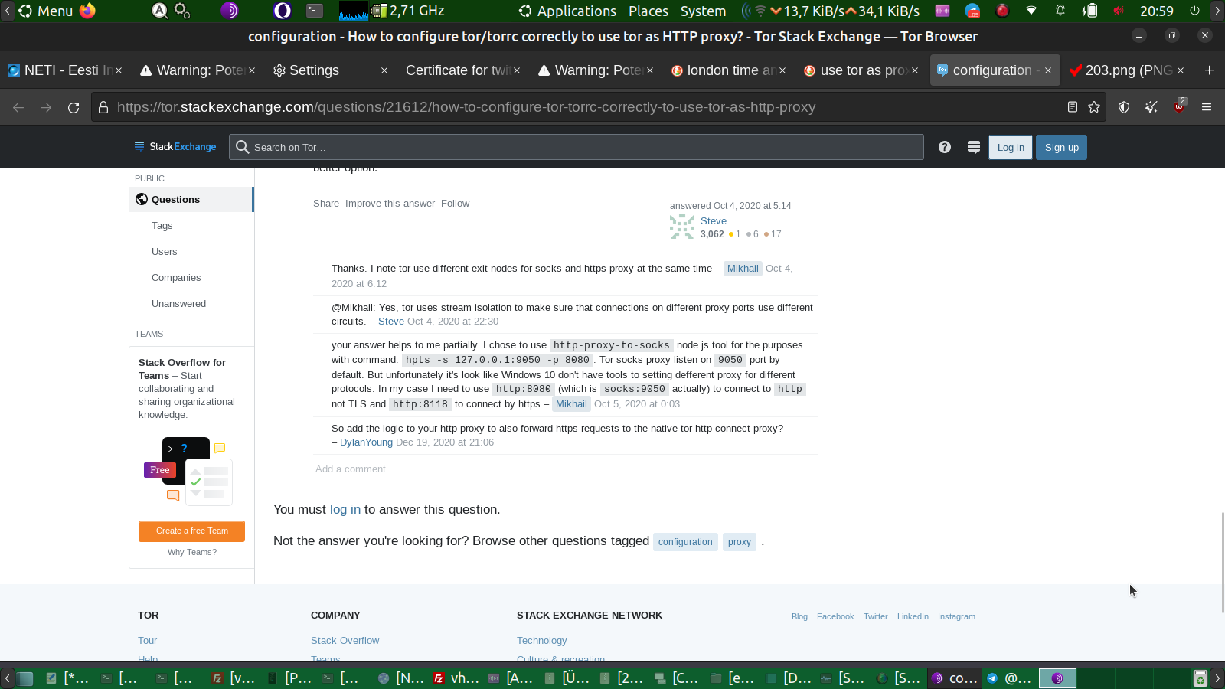Open the configuration tag
Screen dimensions: 1225x689
(x=685, y=542)
